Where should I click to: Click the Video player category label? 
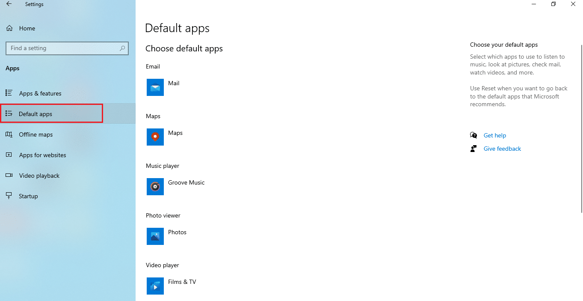coord(162,265)
